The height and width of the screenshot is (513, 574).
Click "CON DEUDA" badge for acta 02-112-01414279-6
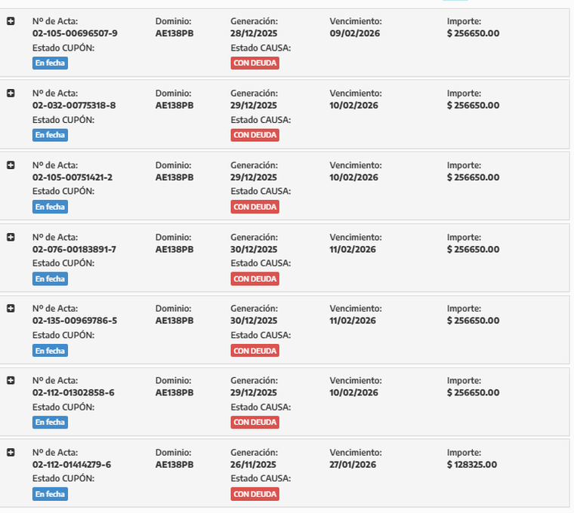pyautogui.click(x=255, y=494)
